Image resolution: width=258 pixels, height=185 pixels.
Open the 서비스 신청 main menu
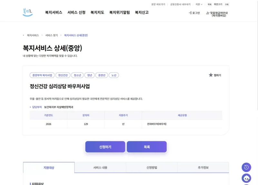[x=76, y=13]
